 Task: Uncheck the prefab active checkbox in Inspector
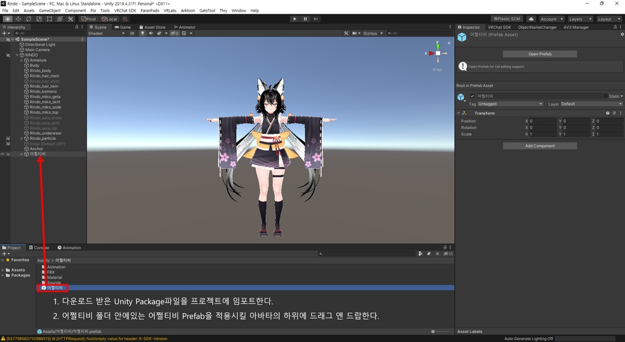pos(472,96)
